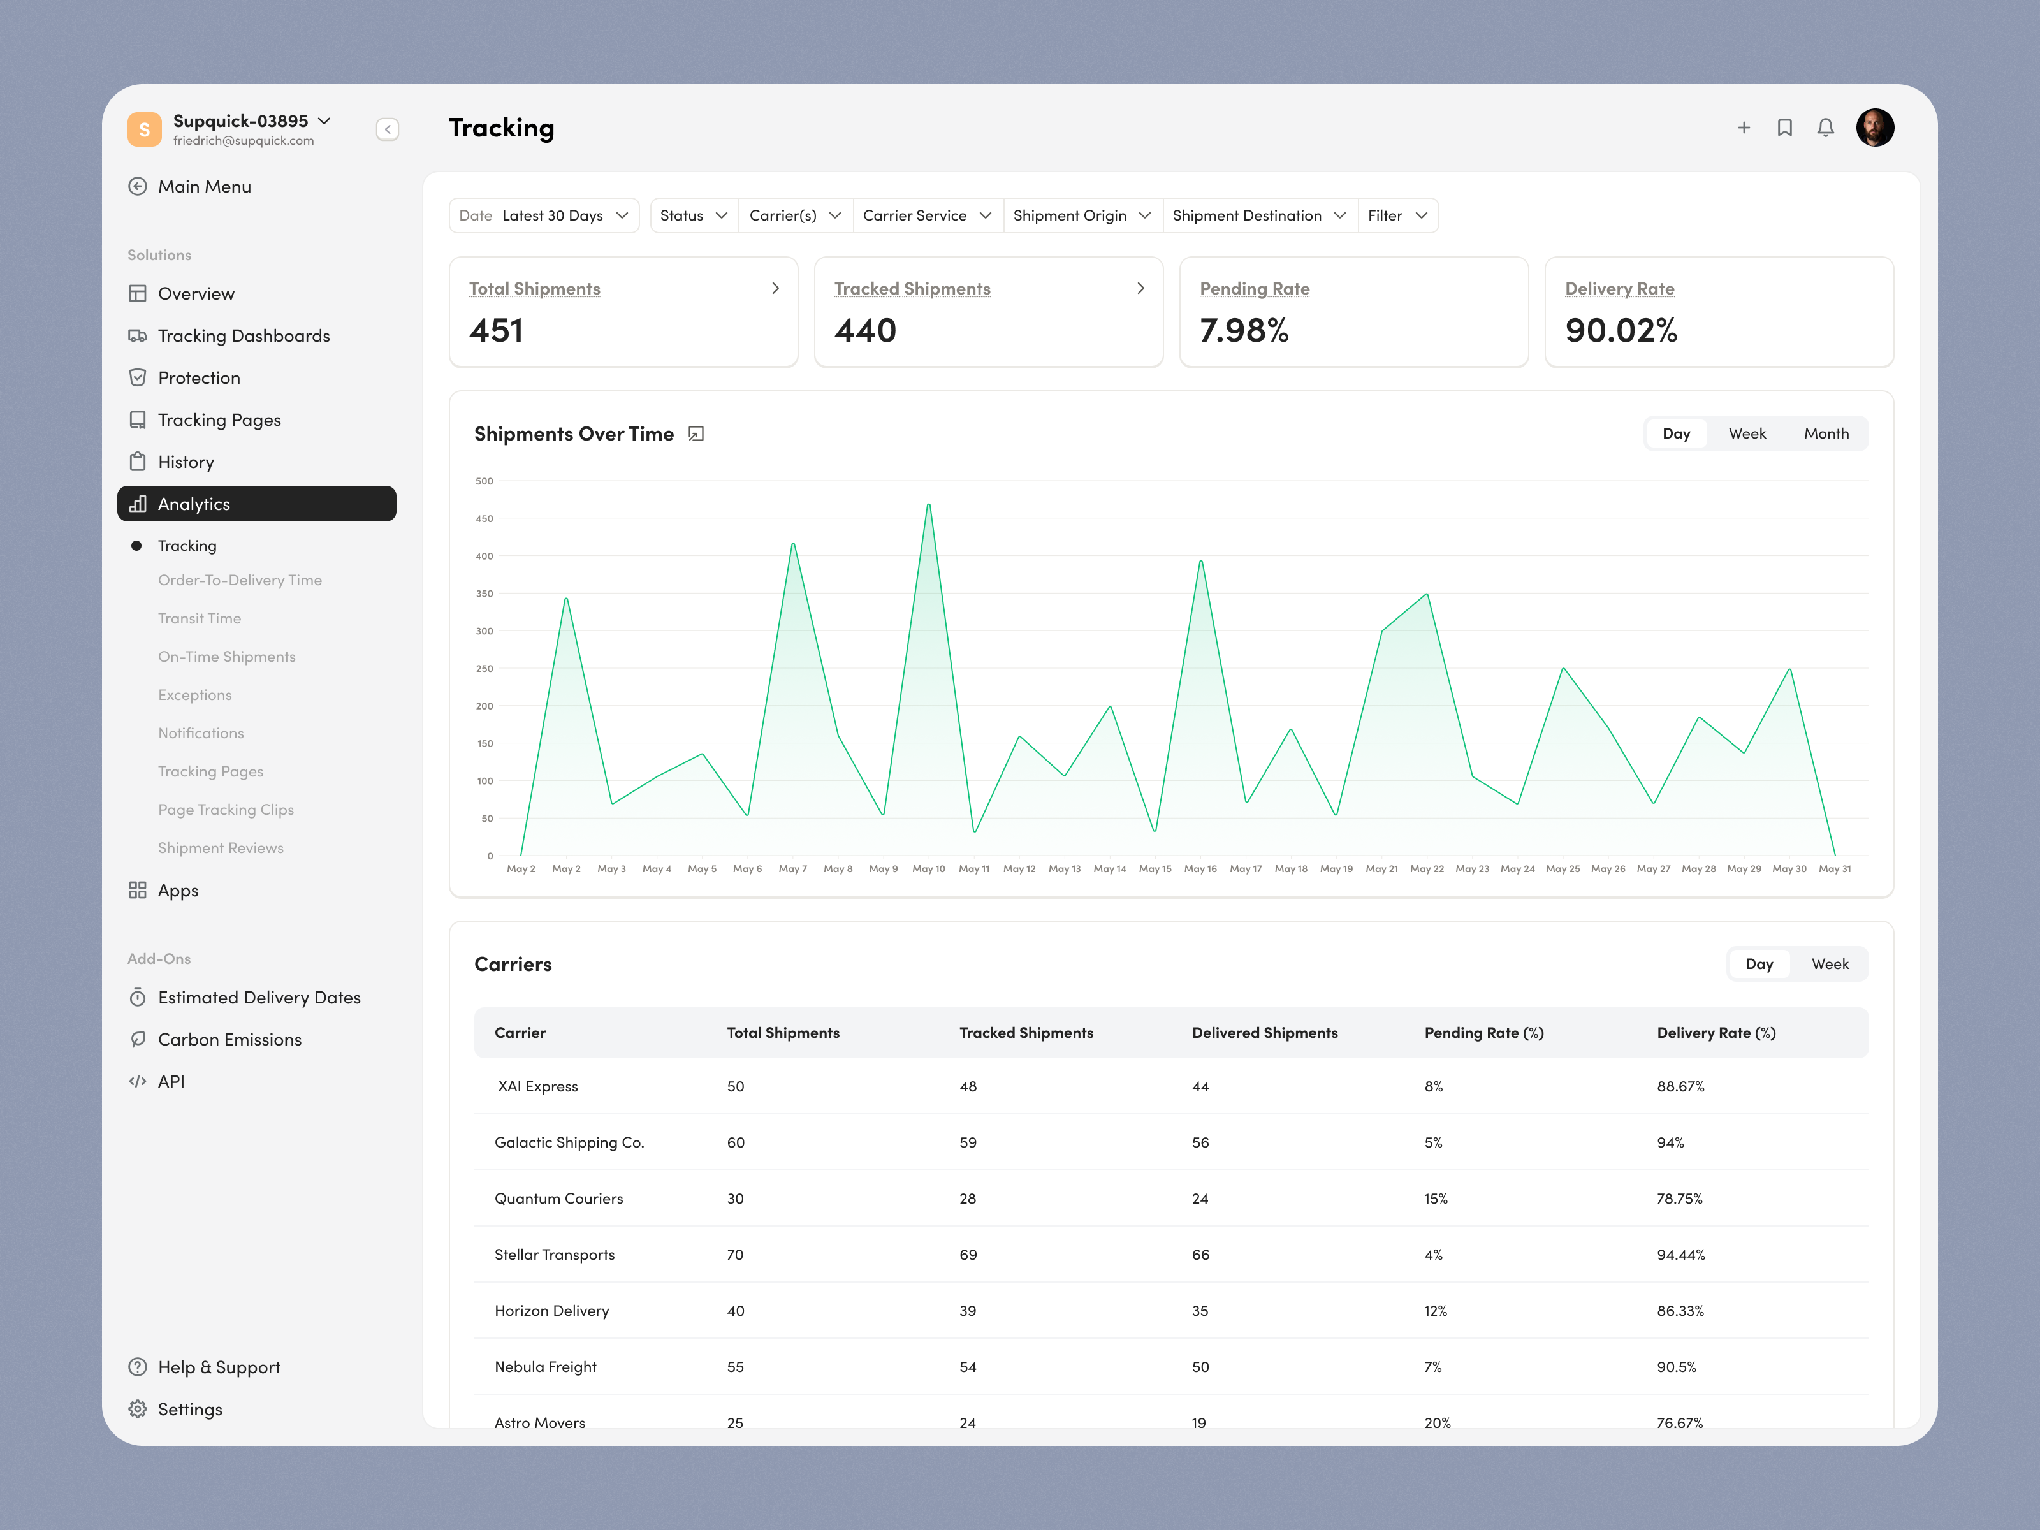This screenshot has height=1530, width=2040.
Task: Open the Shipment Destination filter dropdown
Action: pyautogui.click(x=1259, y=216)
